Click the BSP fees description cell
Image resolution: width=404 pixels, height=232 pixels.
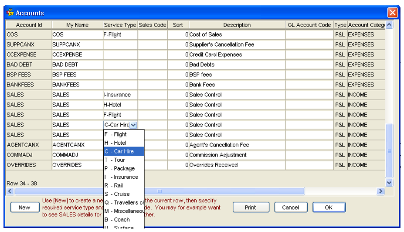coord(237,75)
